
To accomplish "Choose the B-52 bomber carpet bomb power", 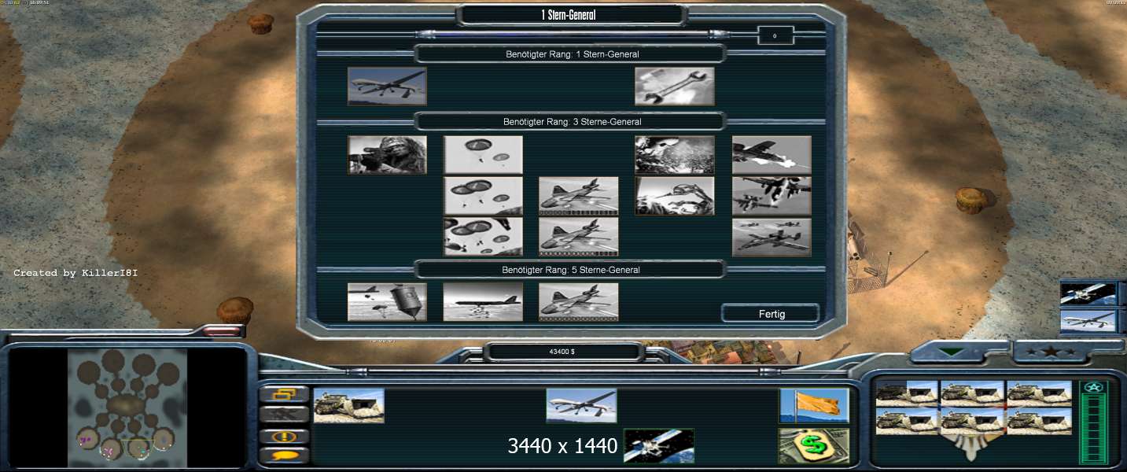I will coord(483,302).
